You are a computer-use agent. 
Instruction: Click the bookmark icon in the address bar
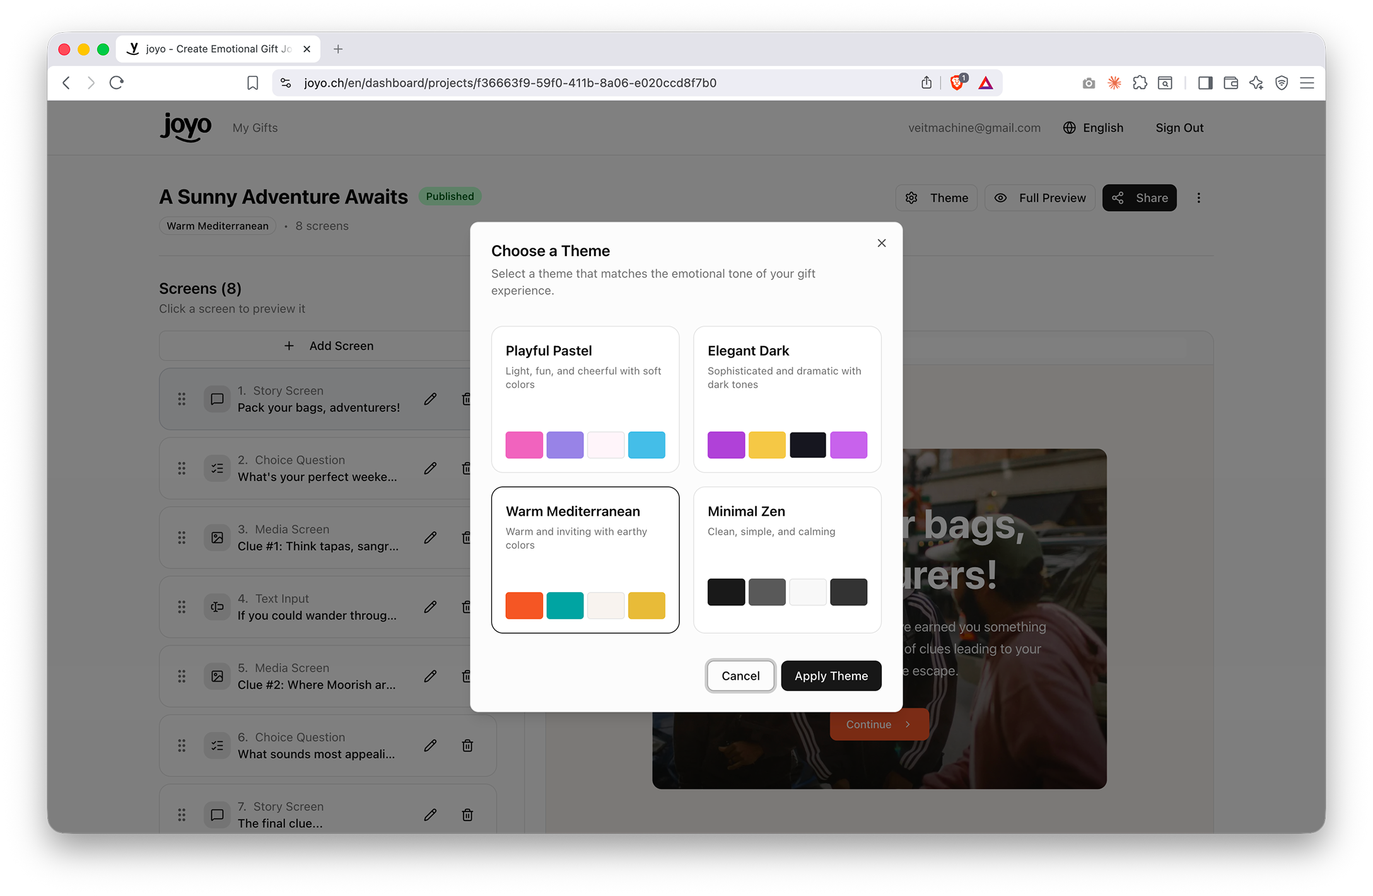click(x=252, y=83)
